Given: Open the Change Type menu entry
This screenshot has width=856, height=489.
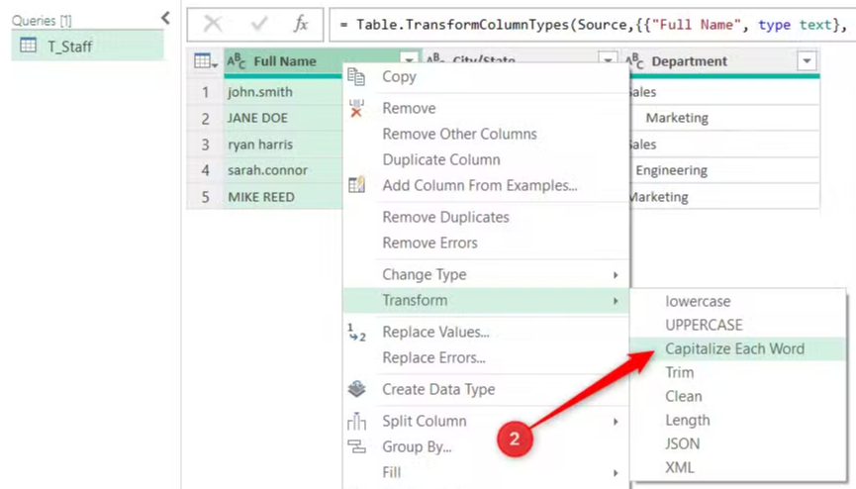Looking at the screenshot, I should click(486, 275).
